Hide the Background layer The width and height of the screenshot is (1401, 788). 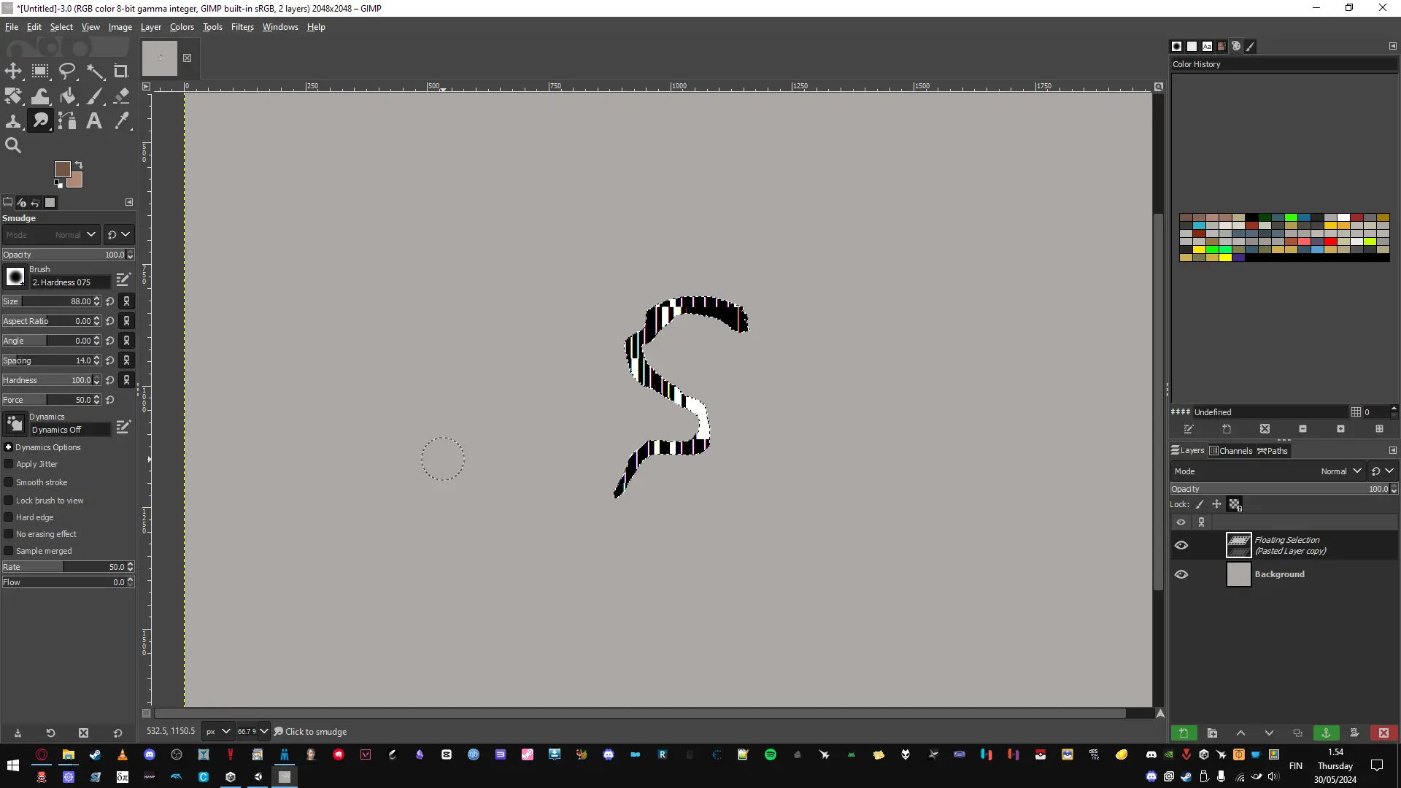tap(1181, 574)
